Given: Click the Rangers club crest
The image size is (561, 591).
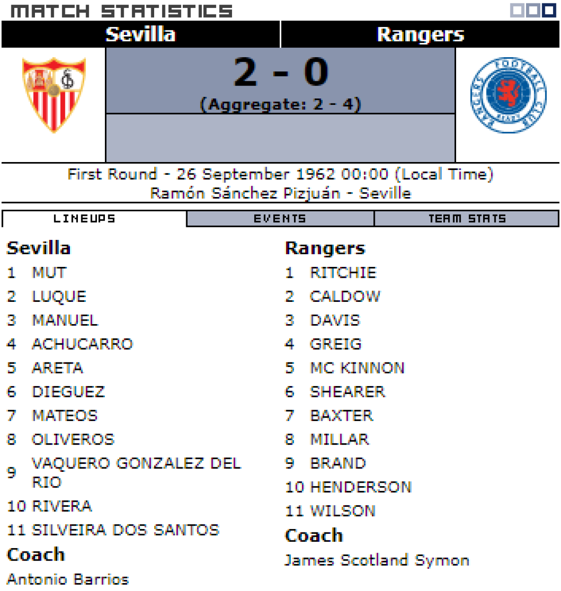Looking at the screenshot, I should (508, 95).
